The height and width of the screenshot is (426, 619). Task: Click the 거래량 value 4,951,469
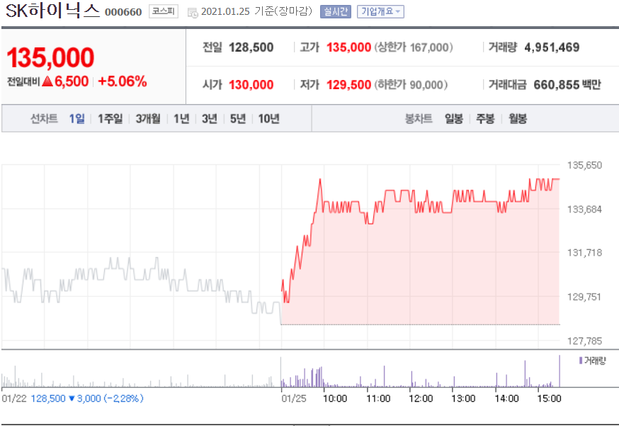click(552, 47)
